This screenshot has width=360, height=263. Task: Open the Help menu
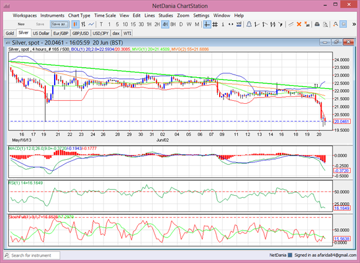(239, 16)
